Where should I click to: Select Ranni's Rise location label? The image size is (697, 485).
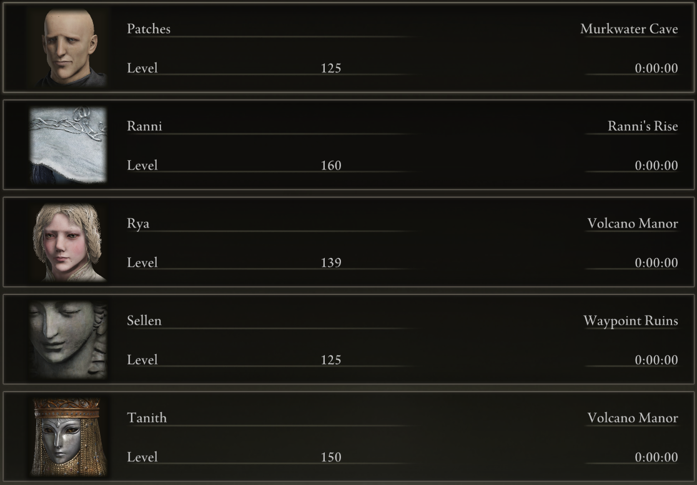tap(643, 126)
